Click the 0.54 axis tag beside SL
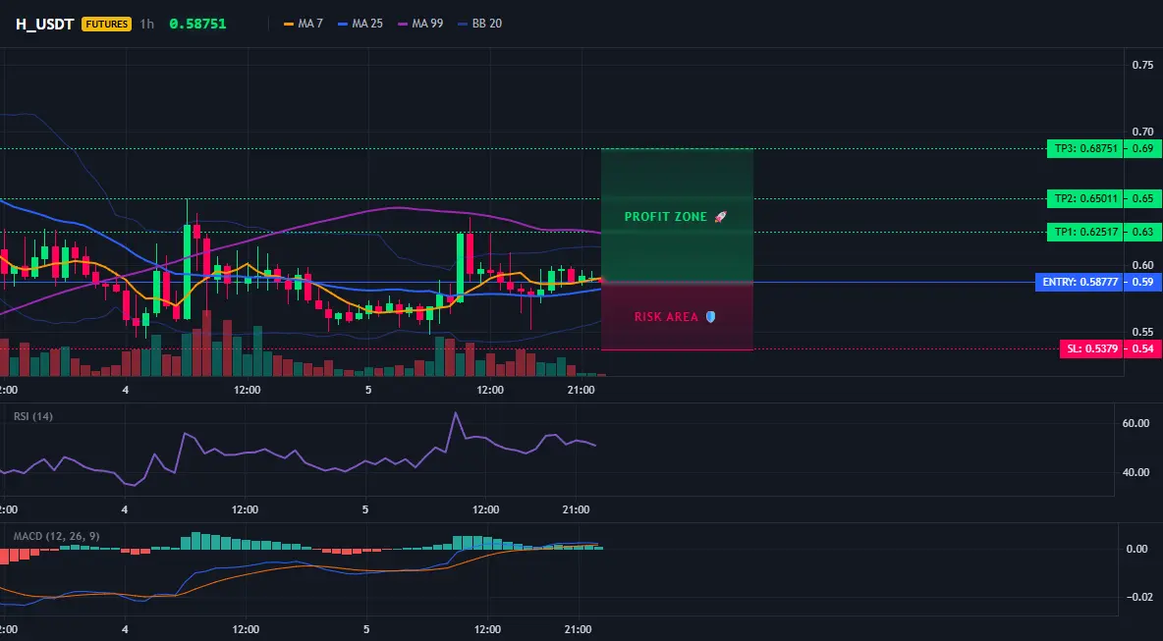The width and height of the screenshot is (1163, 641). point(1143,349)
